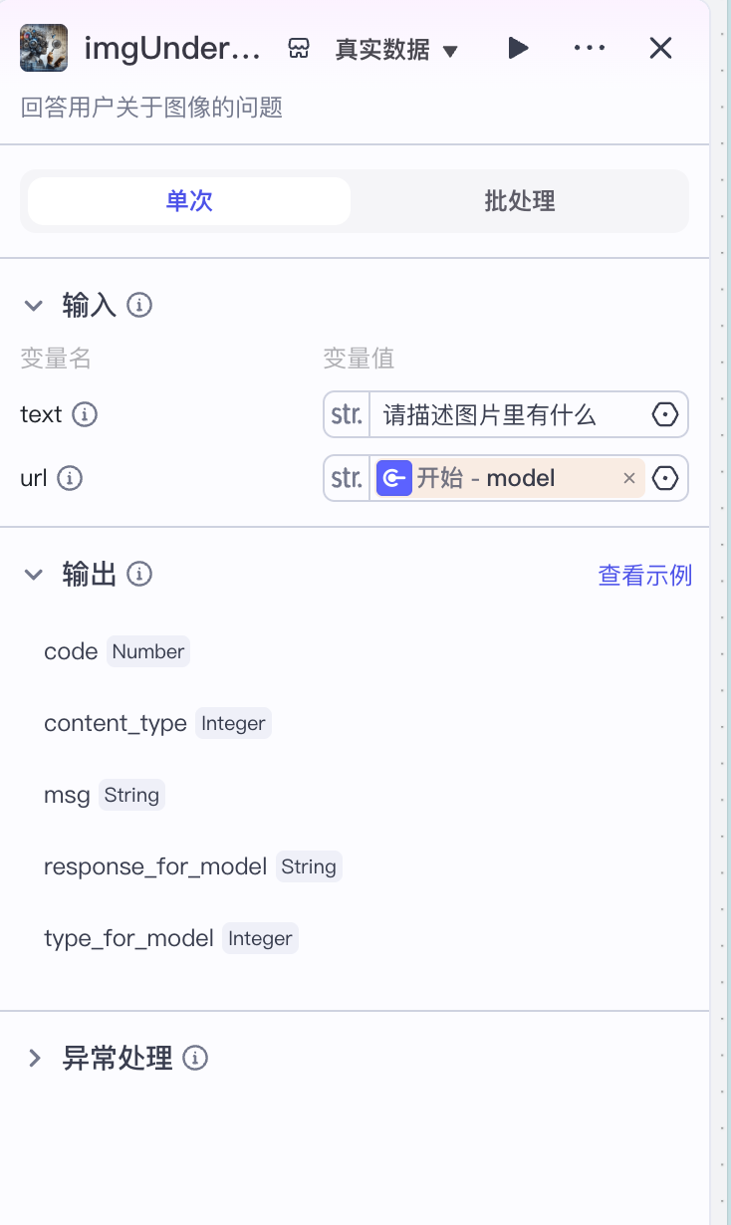Open the 真实数据 data mode dropdown

(396, 50)
